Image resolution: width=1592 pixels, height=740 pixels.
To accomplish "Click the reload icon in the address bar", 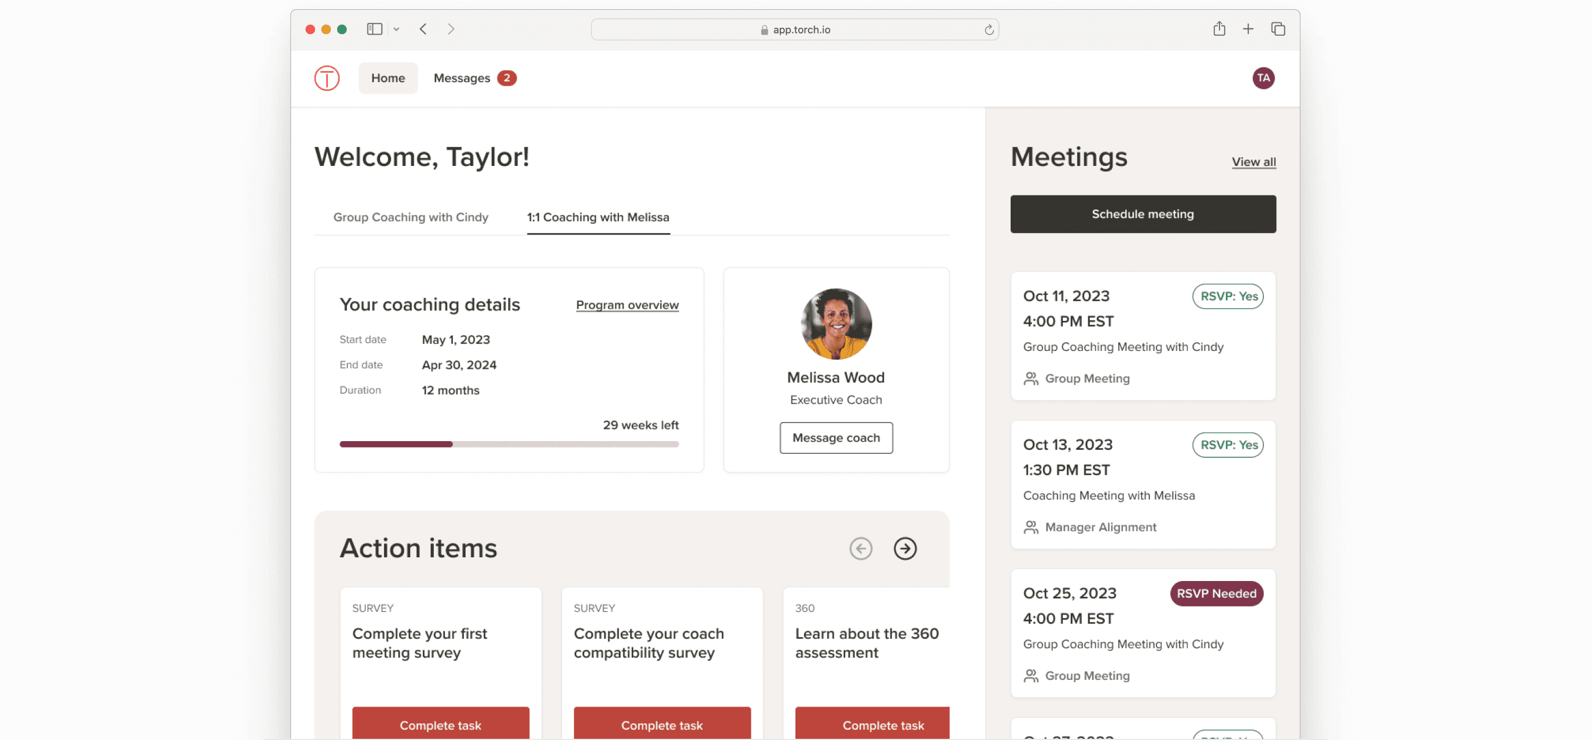I will (x=988, y=28).
